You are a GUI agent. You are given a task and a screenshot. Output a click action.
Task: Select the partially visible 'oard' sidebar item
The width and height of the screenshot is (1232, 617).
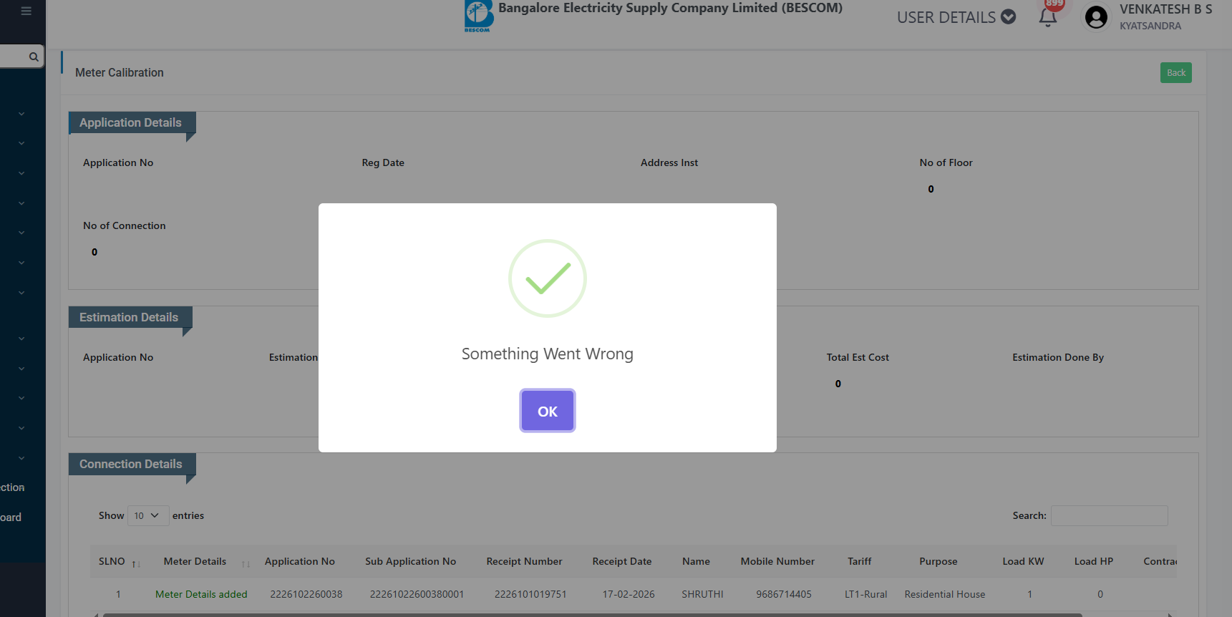click(x=11, y=518)
